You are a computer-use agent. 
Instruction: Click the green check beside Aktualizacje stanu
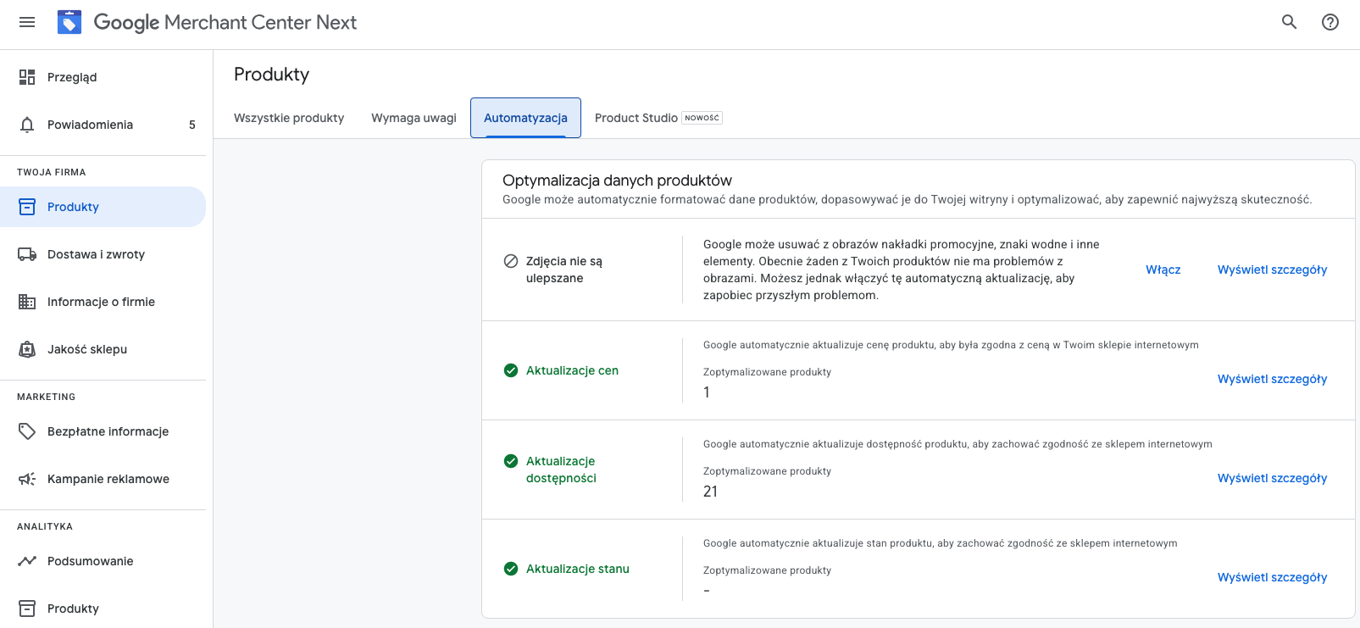pos(511,569)
